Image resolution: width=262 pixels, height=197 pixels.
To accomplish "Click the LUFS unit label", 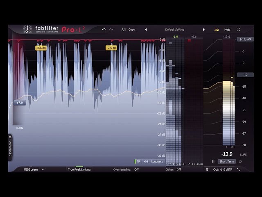I will pos(243,155).
